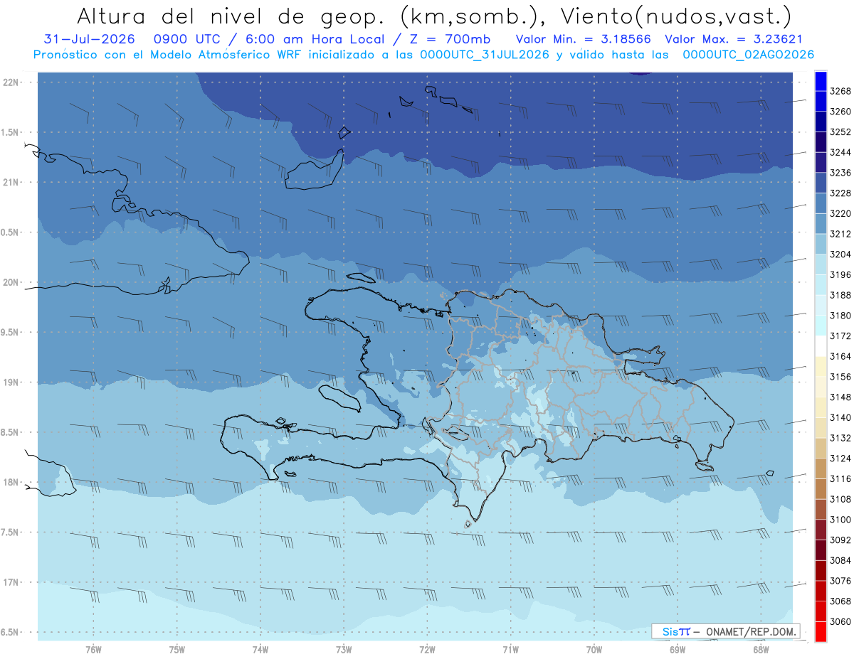Click the 3204 colorbar label
Screen dimensions: 854x659
840,255
